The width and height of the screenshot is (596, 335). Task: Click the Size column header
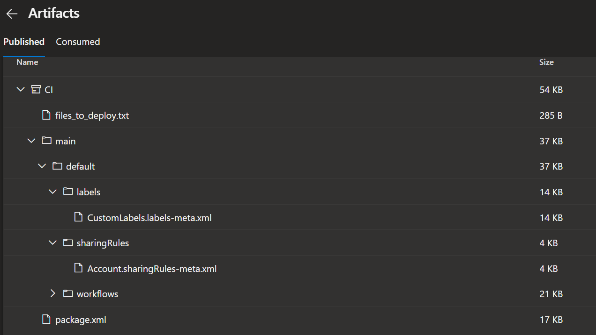pos(546,62)
